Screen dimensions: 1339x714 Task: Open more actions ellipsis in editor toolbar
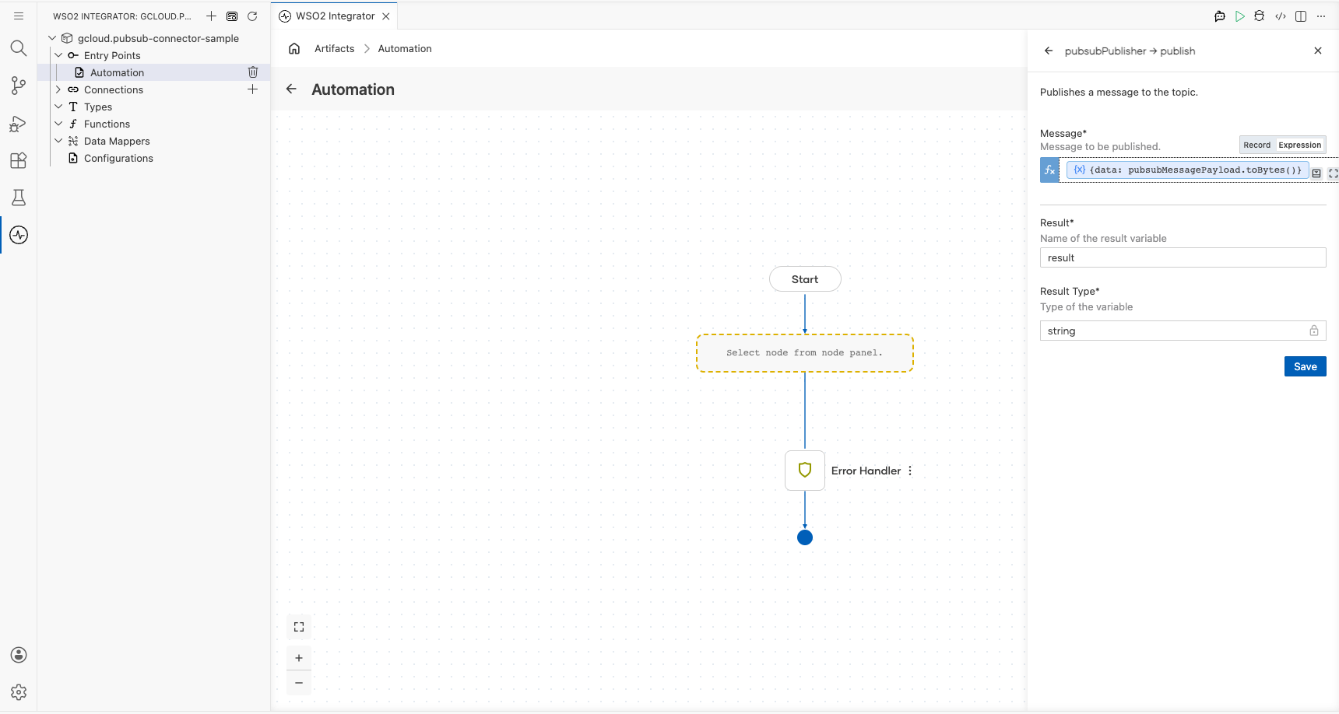[x=1321, y=16]
